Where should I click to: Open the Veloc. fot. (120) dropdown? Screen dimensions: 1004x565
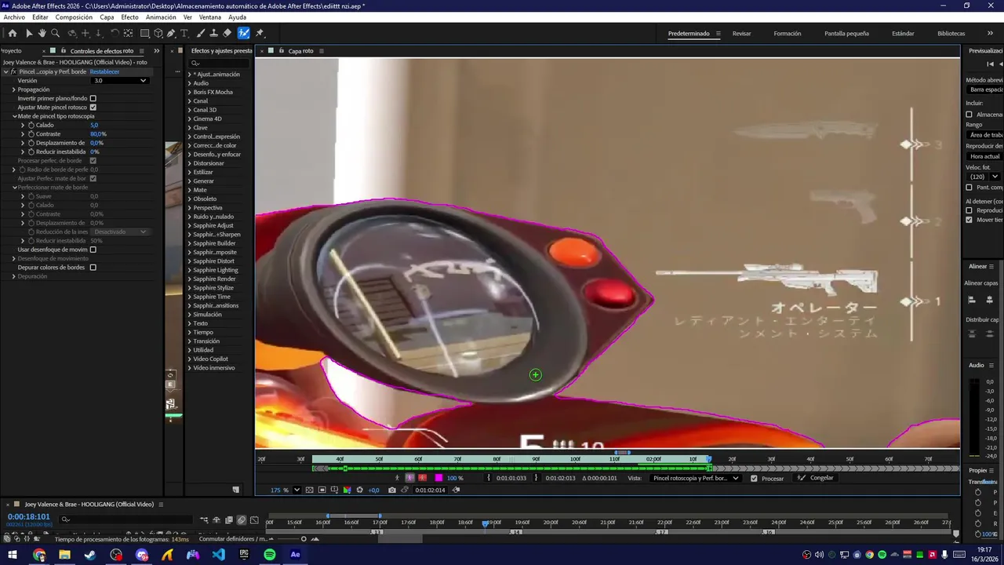(x=983, y=177)
